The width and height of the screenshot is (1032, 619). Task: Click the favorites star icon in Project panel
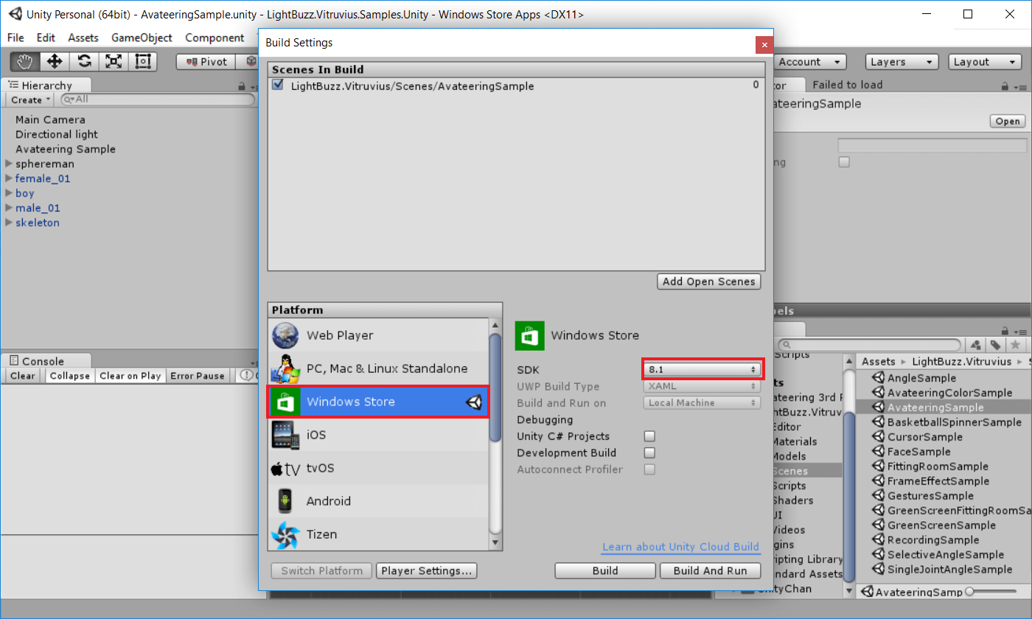click(x=1015, y=345)
